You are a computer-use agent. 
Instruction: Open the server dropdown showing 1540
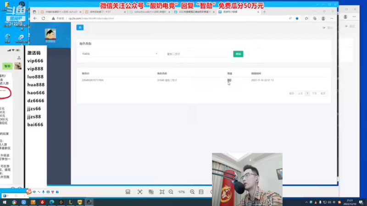[x=119, y=54]
